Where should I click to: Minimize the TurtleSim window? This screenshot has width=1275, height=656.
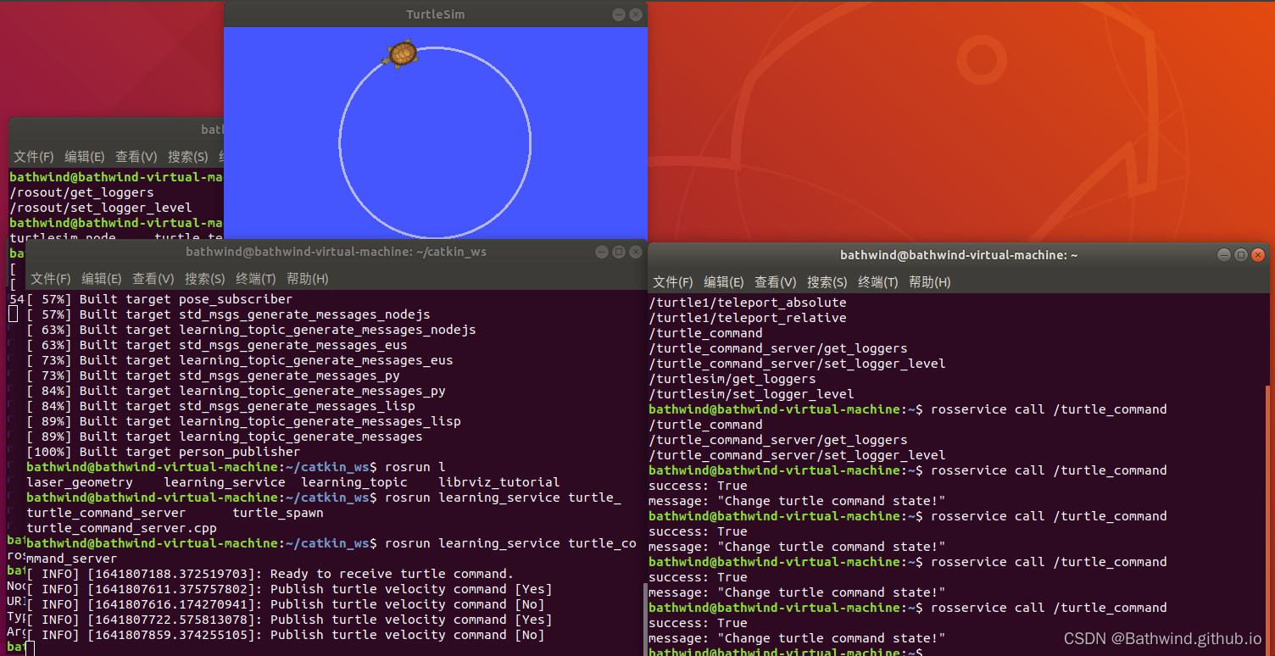(x=619, y=14)
